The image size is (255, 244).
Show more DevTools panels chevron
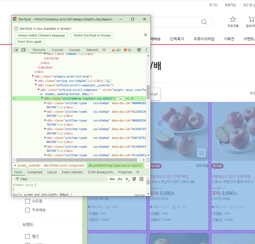(104, 50)
